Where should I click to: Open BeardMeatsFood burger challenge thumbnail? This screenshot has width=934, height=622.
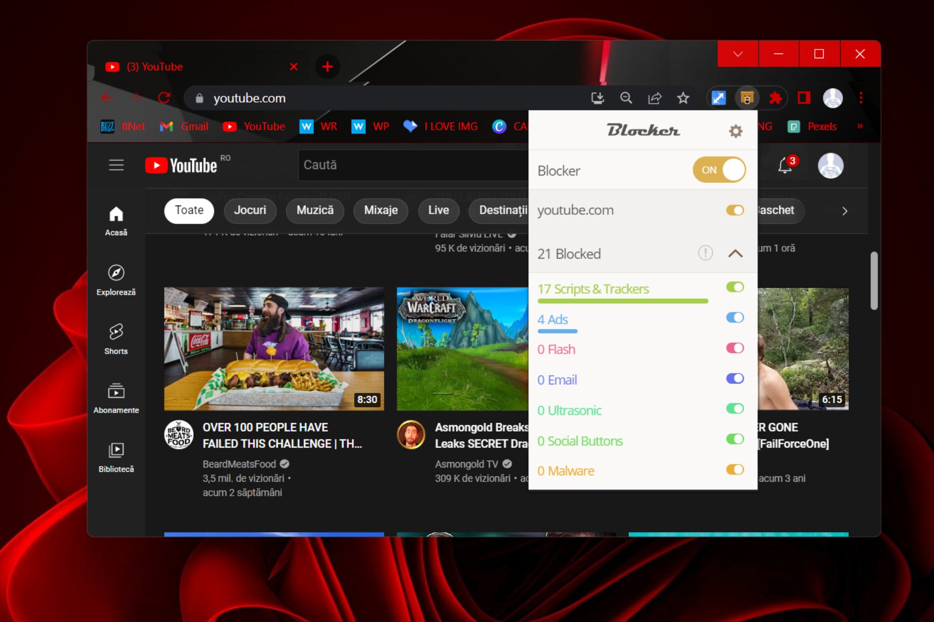(x=274, y=349)
